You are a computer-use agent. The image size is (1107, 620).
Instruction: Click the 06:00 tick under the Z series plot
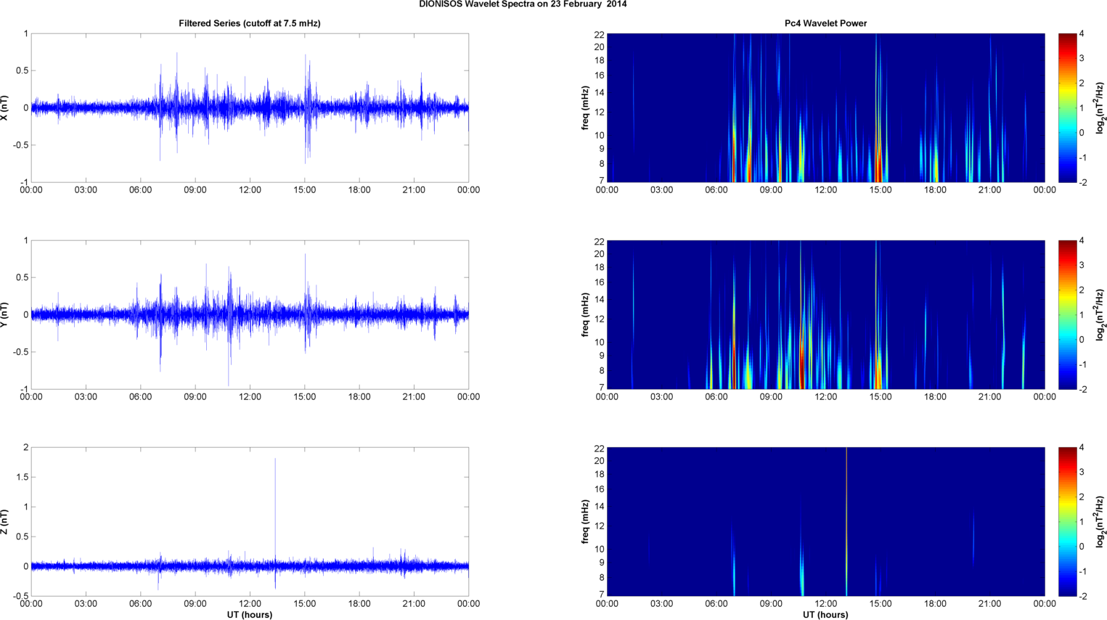(x=140, y=604)
